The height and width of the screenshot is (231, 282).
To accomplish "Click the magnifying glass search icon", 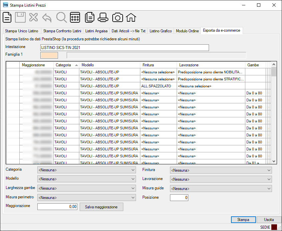I will (x=62, y=17).
